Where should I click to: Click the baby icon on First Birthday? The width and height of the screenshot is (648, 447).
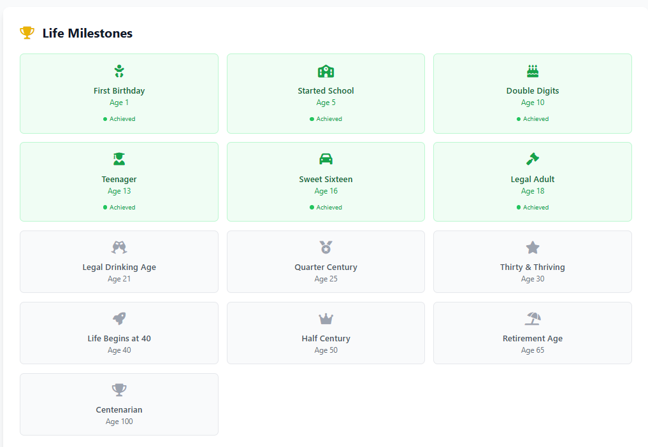pos(119,71)
